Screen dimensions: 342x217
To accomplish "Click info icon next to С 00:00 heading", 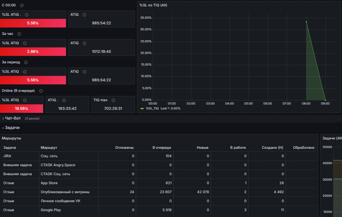I will coord(22,5).
